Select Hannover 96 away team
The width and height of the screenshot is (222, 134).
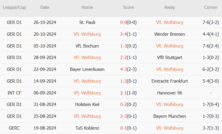tap(169, 93)
